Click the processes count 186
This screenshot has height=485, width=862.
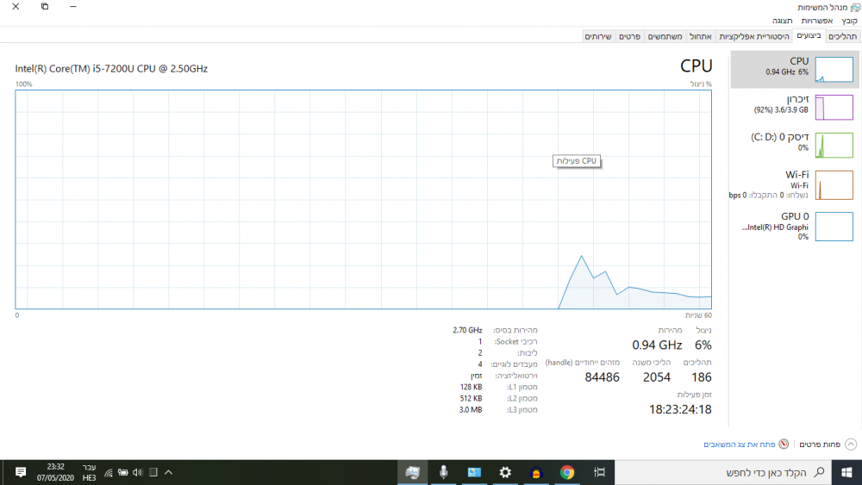[702, 377]
